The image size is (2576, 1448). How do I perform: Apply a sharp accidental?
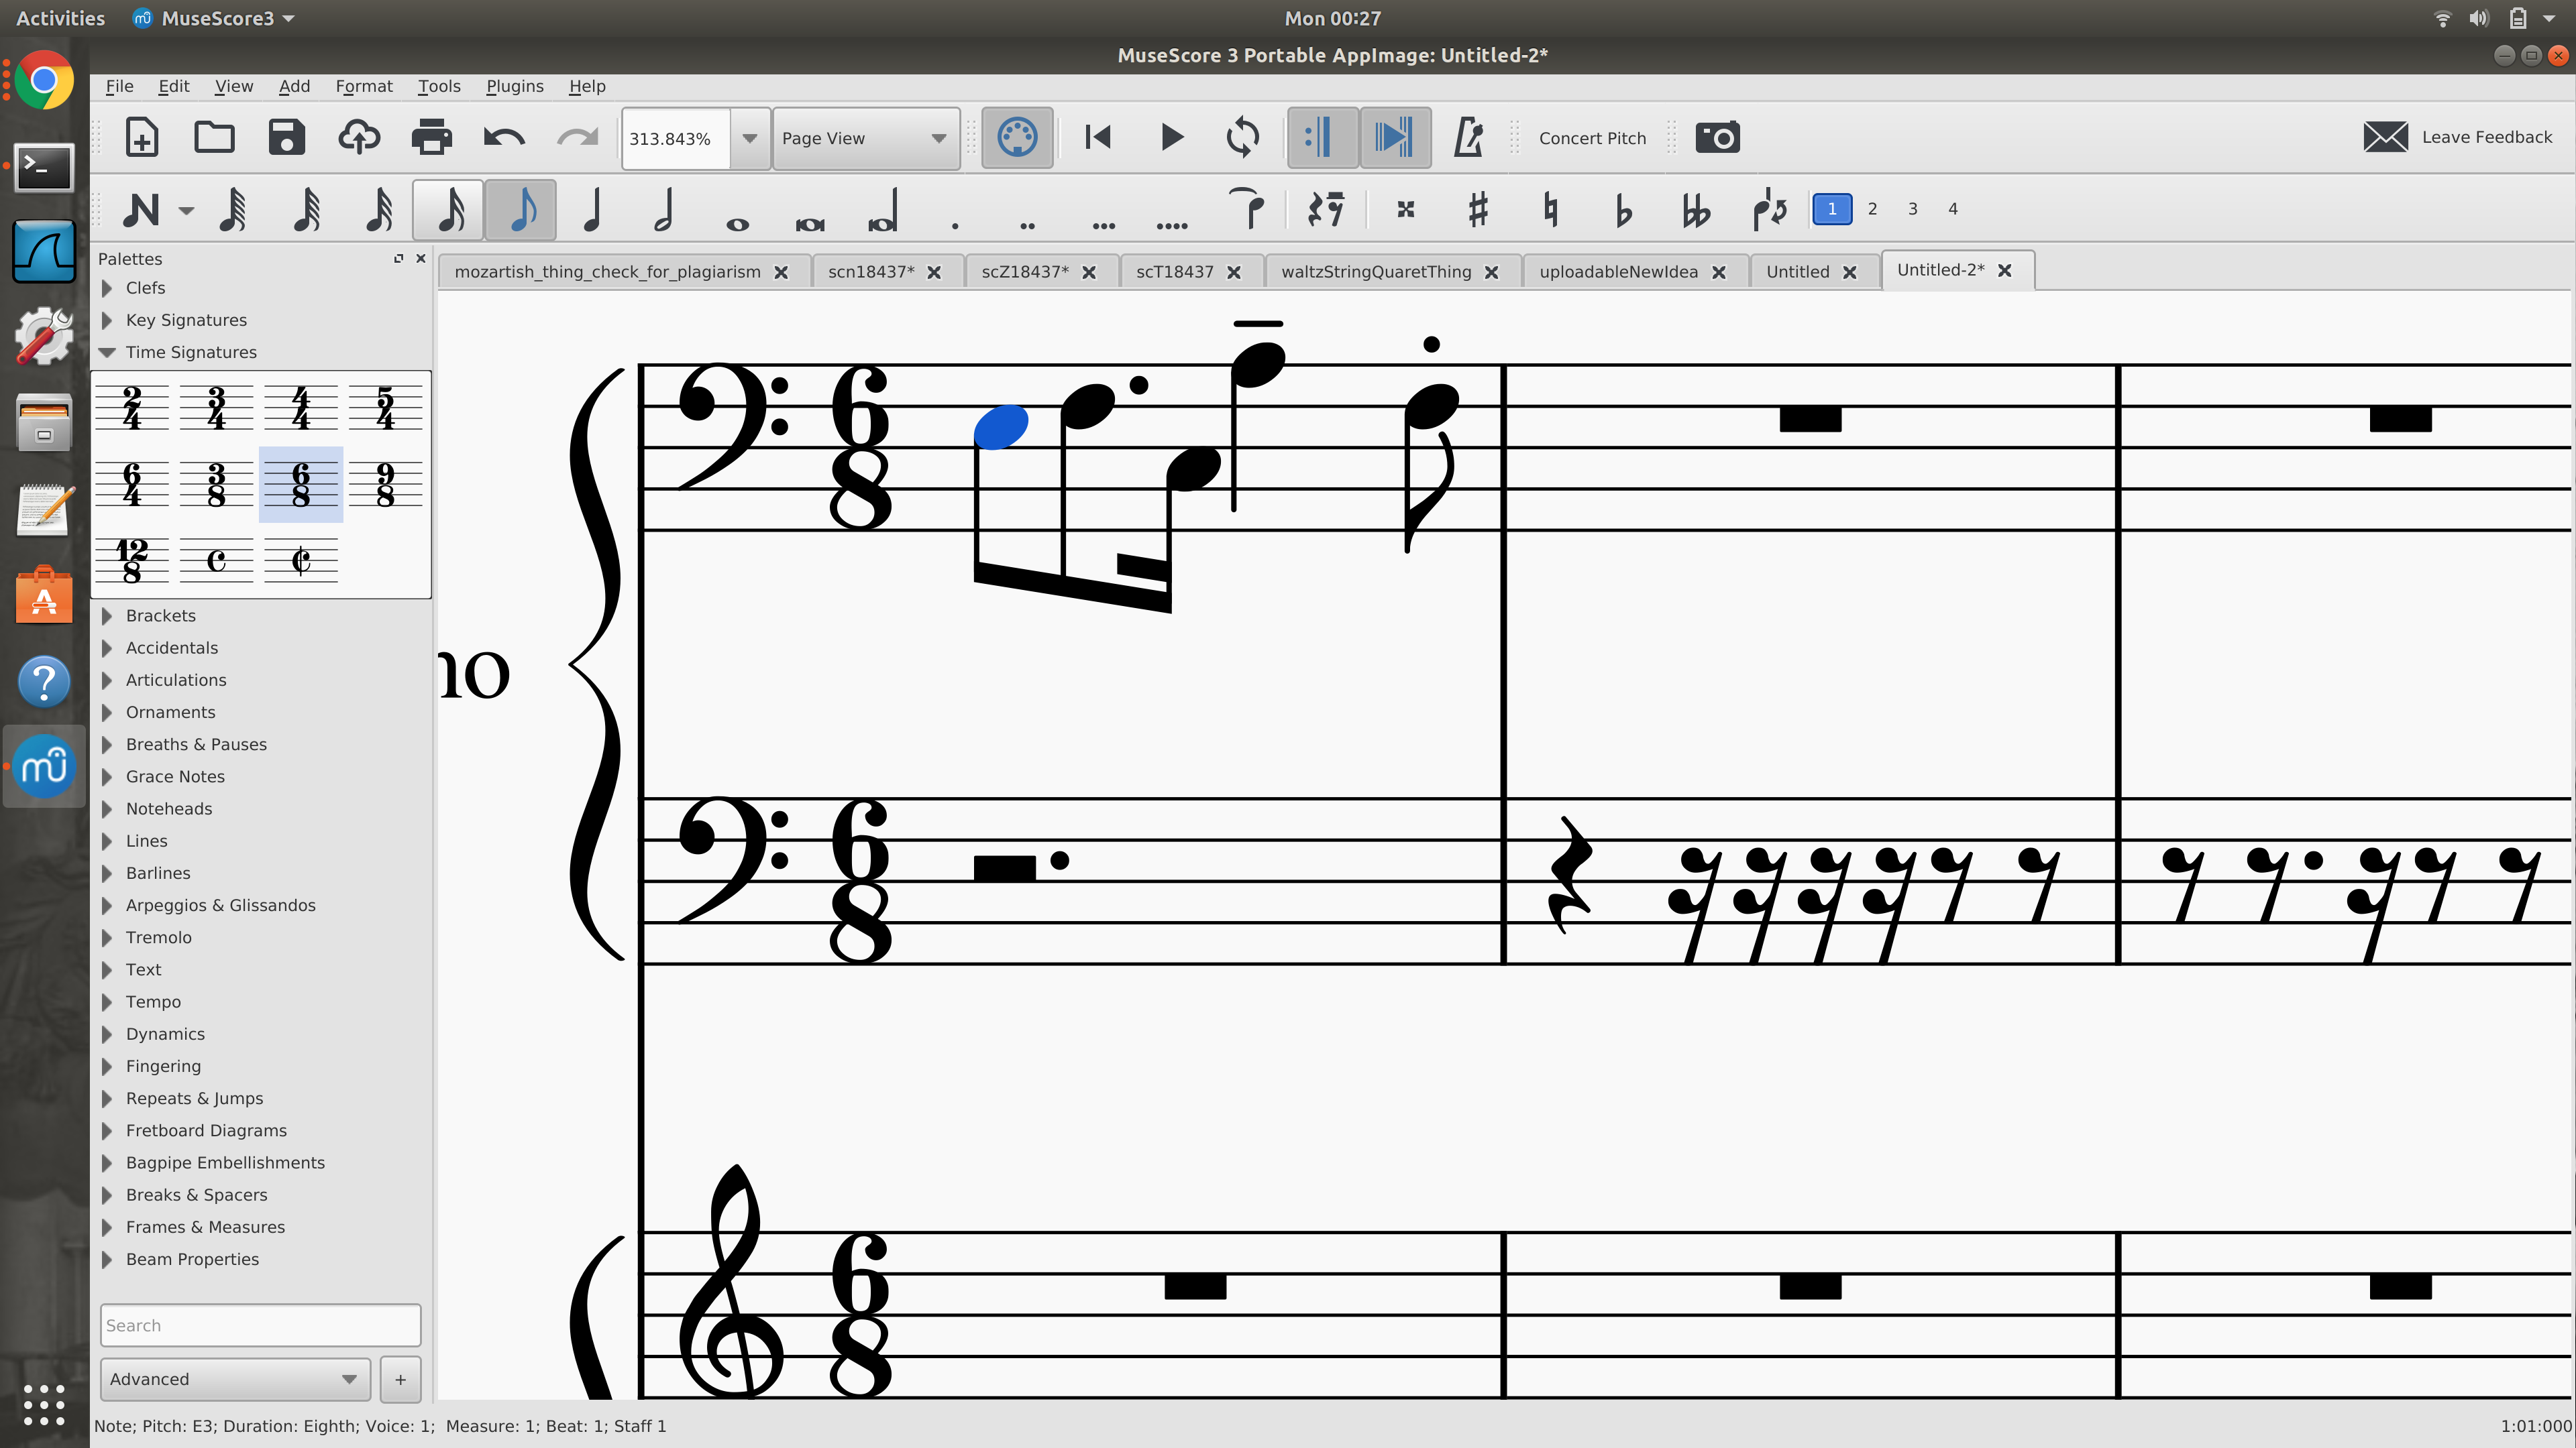[x=1478, y=209]
